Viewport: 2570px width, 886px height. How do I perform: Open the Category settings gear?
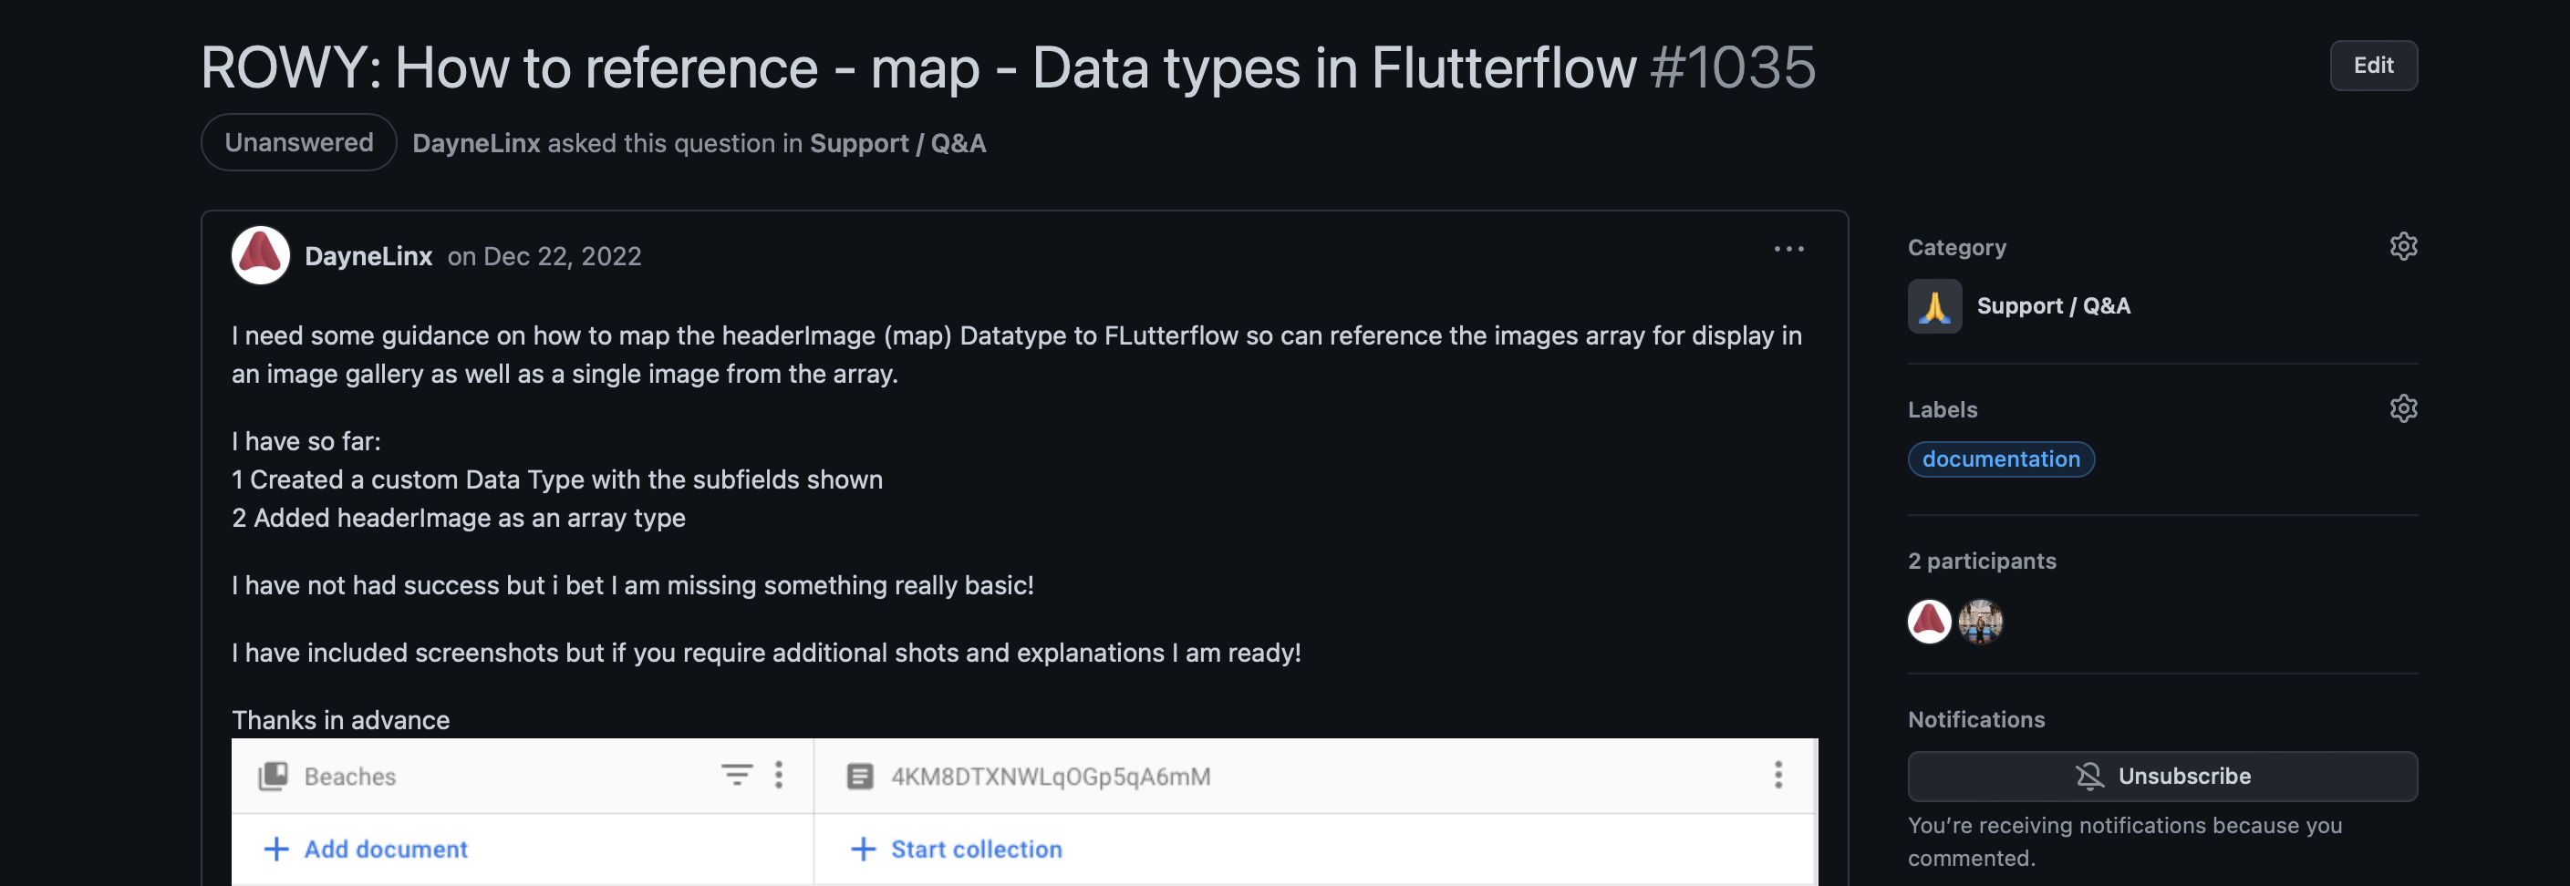2402,246
